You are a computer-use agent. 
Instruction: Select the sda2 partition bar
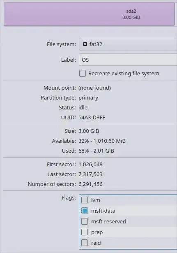tap(89, 14)
